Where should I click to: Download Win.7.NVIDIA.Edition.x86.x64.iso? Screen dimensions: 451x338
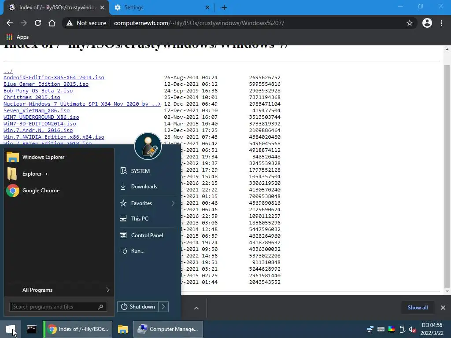(x=54, y=137)
